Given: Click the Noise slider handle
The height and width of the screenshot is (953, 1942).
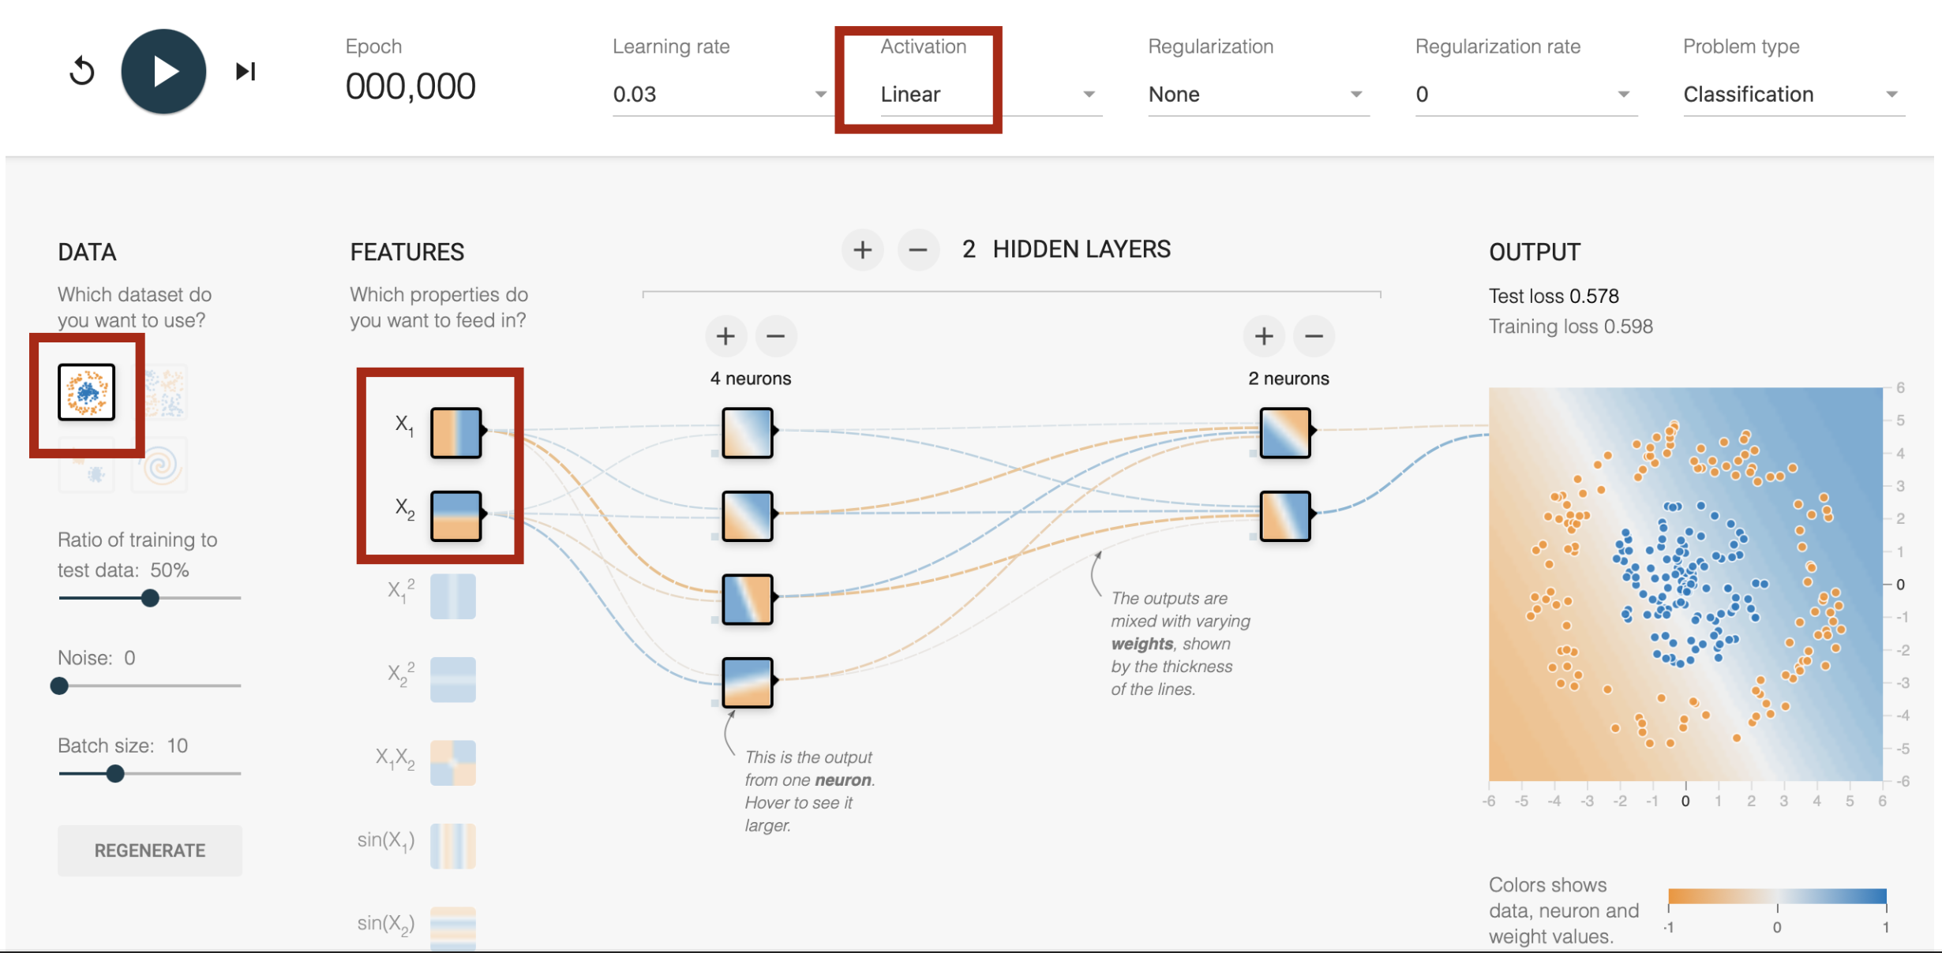Looking at the screenshot, I should coord(59,686).
